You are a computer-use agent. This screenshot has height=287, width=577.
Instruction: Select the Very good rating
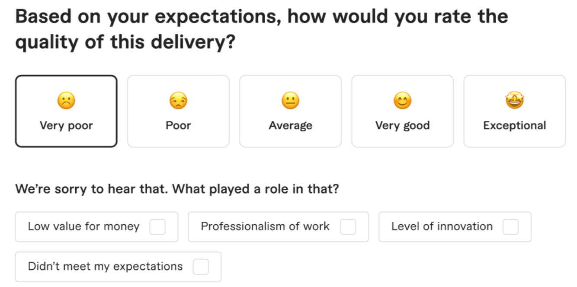point(402,111)
